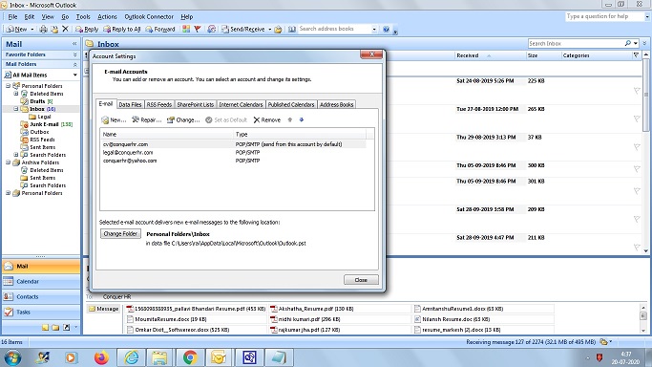Open the Outlook Connector menu
The width and height of the screenshot is (652, 367).
coord(149,16)
